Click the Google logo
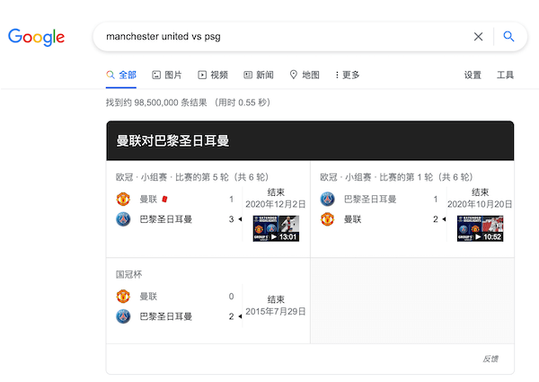539x382 pixels. (x=36, y=37)
